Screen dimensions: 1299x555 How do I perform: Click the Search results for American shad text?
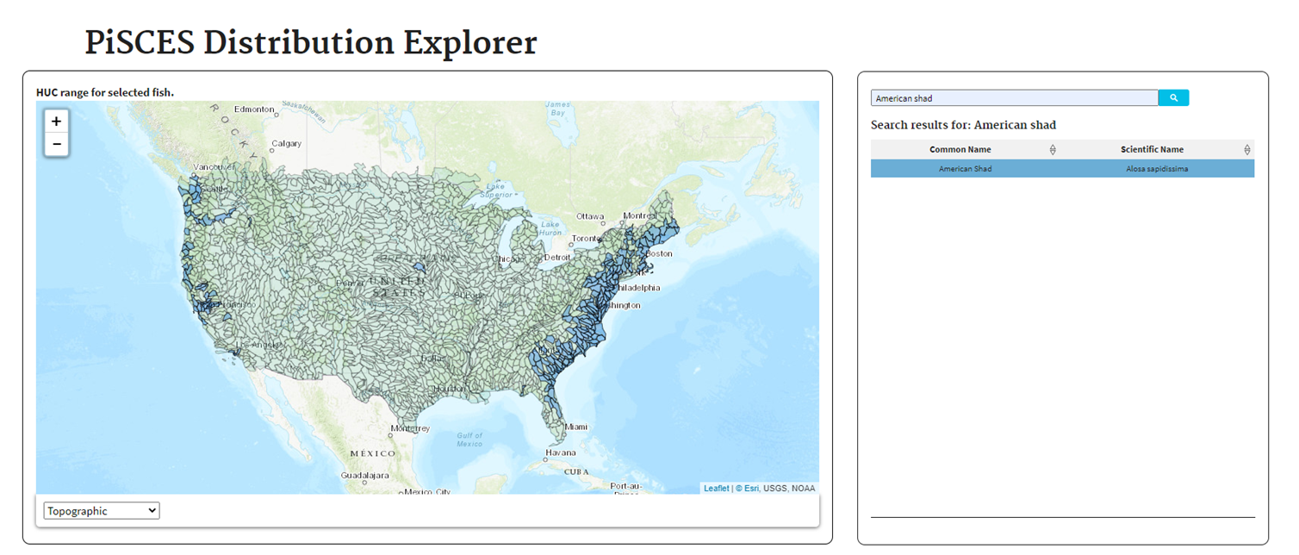coord(963,125)
